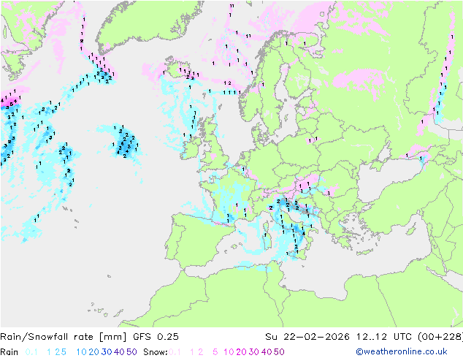This screenshot has width=463, height=358.
Task: Click the Rain legend value 0.1
Action: point(31,352)
